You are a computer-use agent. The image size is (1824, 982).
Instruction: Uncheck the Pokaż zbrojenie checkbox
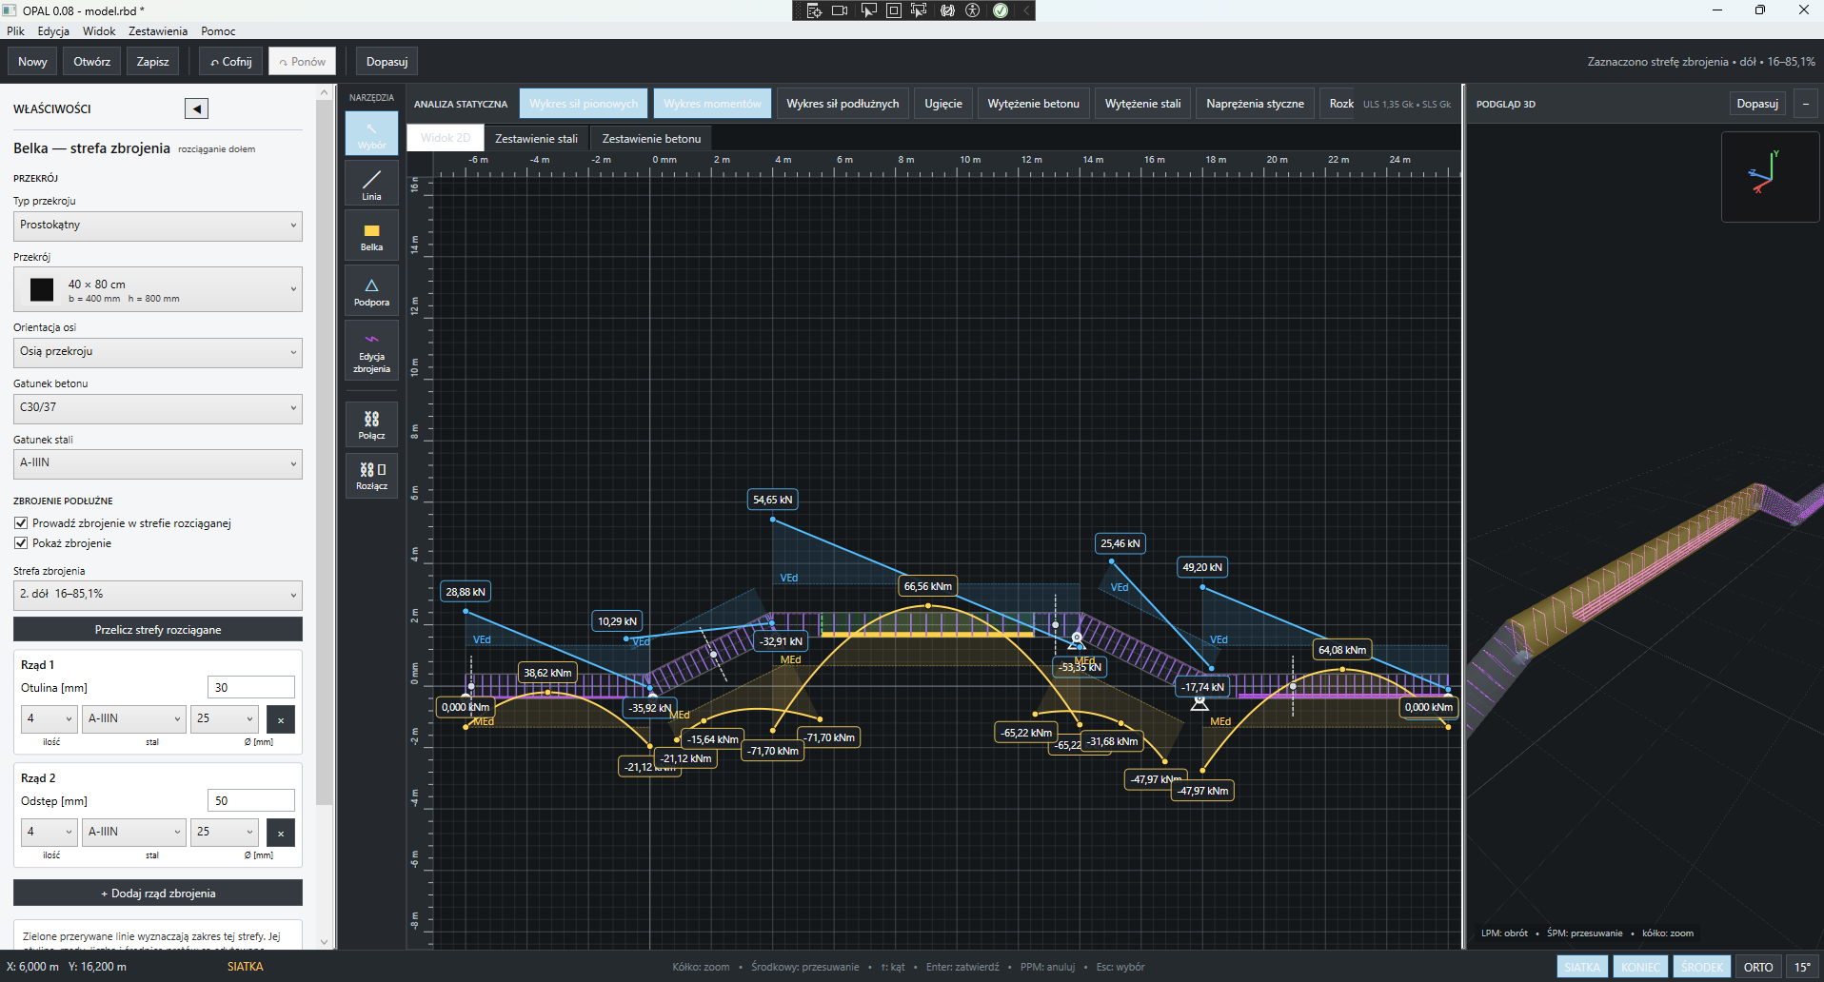(21, 543)
